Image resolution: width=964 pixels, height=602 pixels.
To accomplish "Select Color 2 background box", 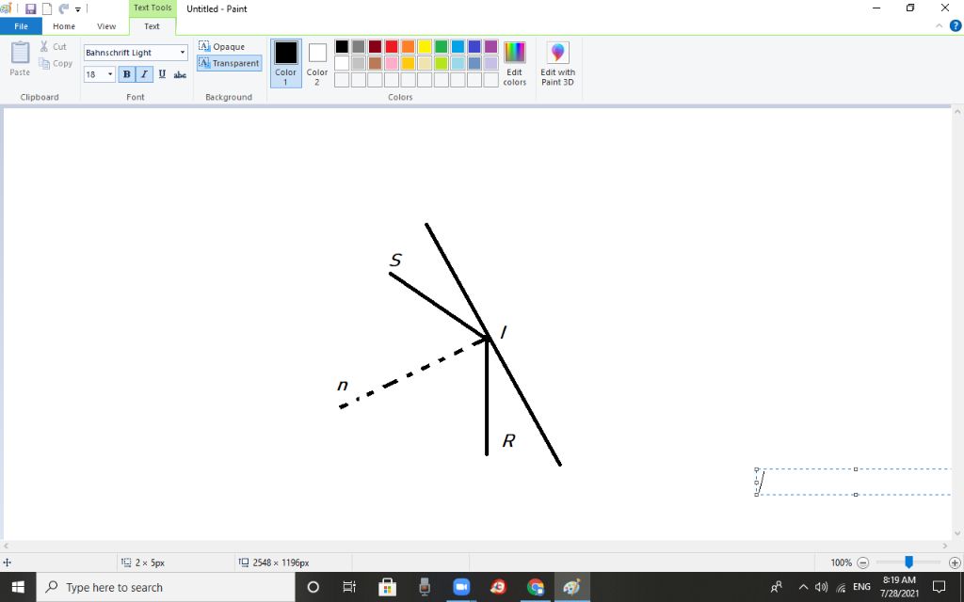I will (x=317, y=63).
